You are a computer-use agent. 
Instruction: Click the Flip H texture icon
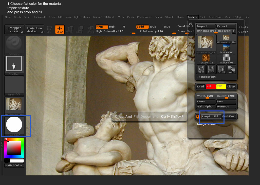[201, 69]
